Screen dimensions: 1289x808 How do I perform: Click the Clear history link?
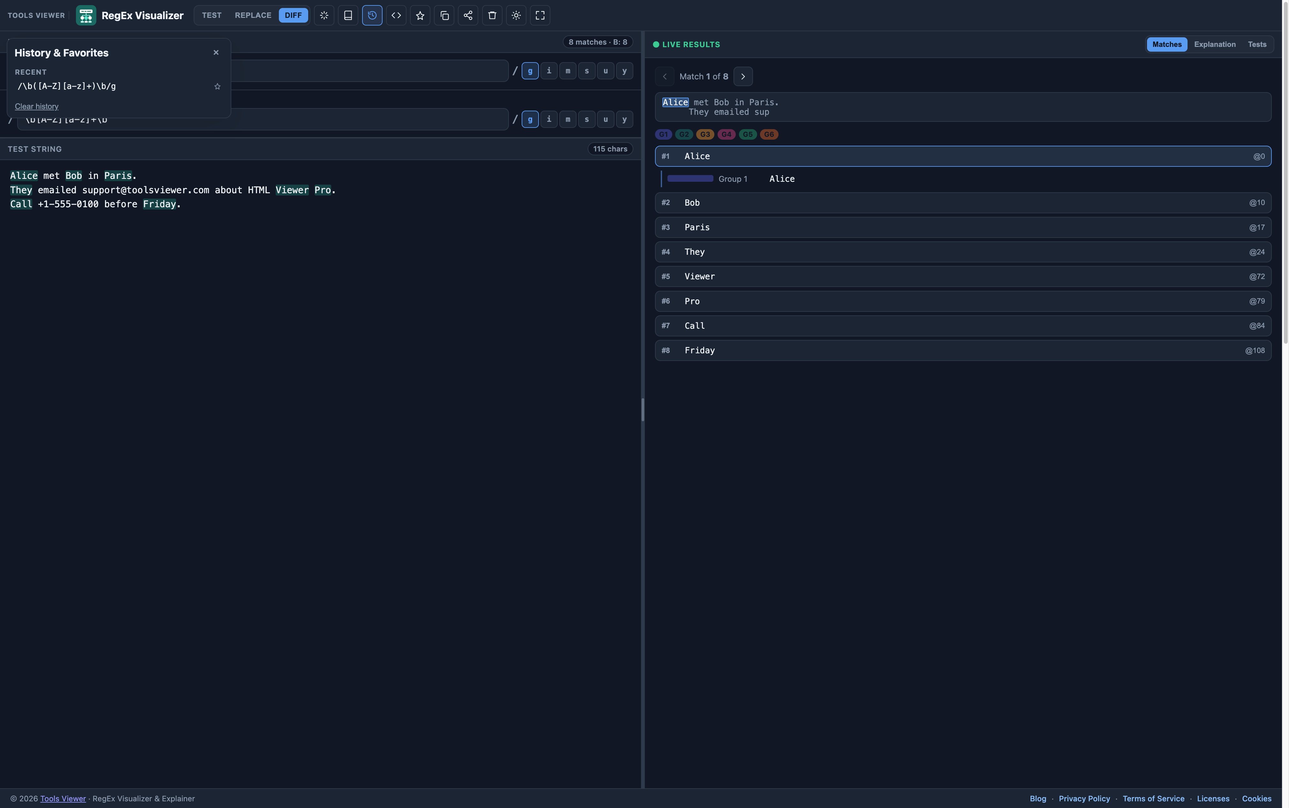click(36, 107)
